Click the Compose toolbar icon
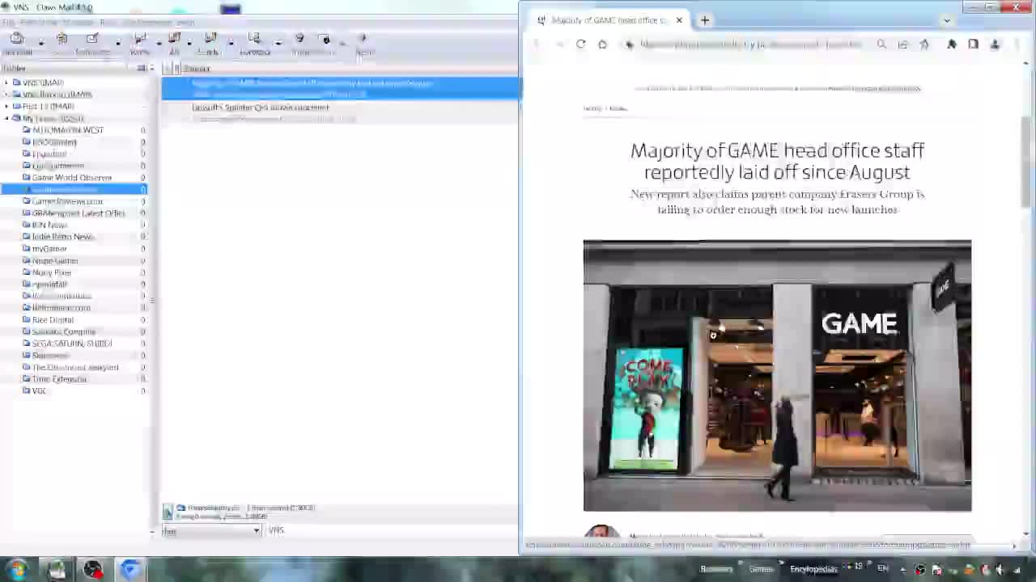The height and width of the screenshot is (582, 1036). coord(92,43)
